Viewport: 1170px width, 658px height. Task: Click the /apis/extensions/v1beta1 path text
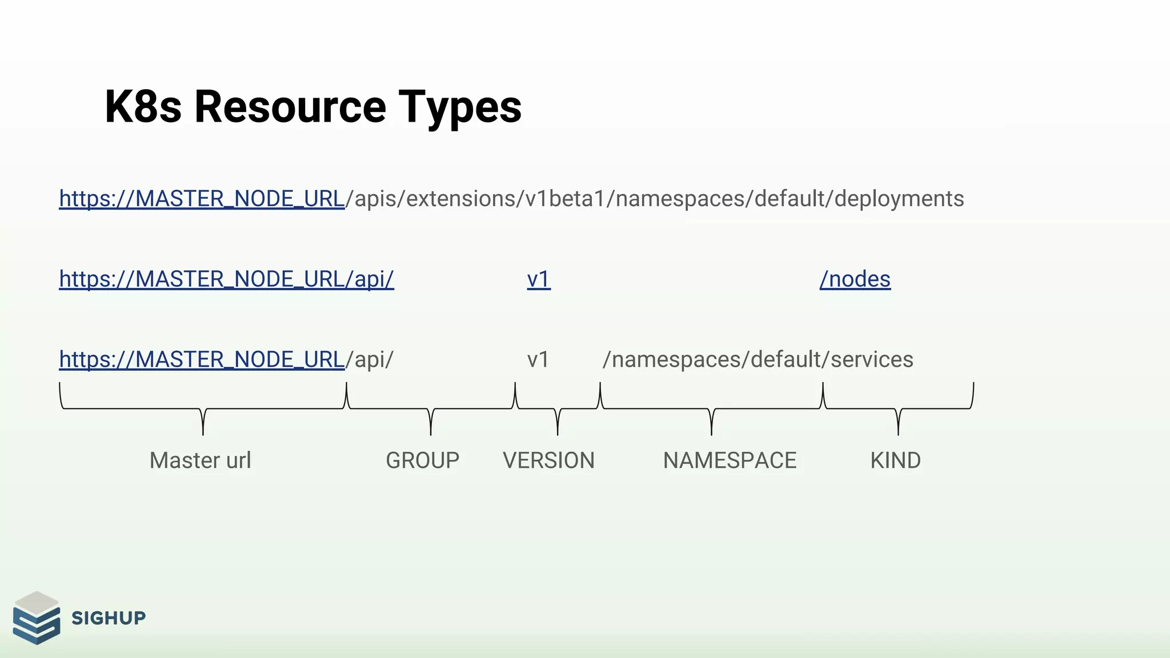tap(475, 199)
